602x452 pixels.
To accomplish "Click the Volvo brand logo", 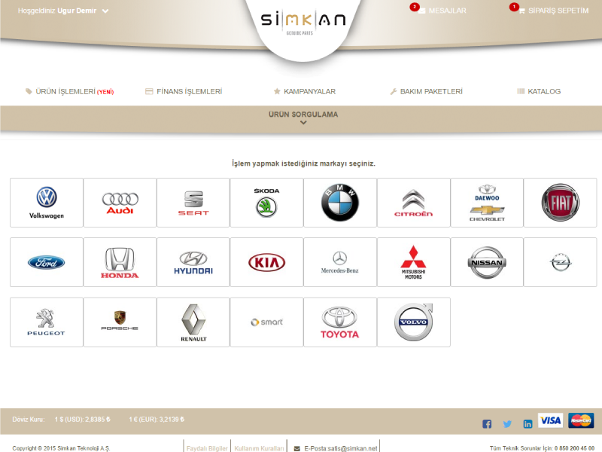I will tap(413, 322).
